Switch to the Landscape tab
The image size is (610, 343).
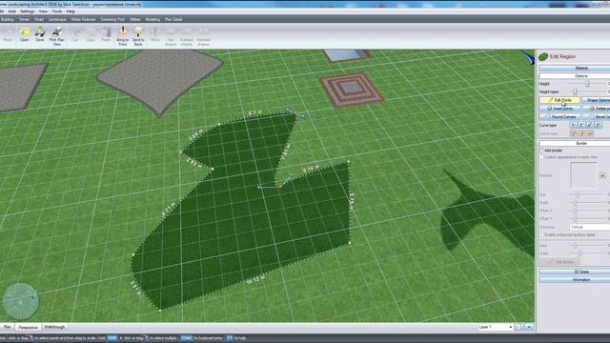(57, 19)
